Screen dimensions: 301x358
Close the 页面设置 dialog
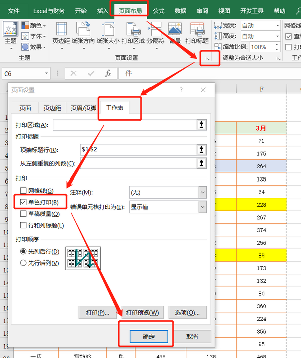[x=203, y=90]
